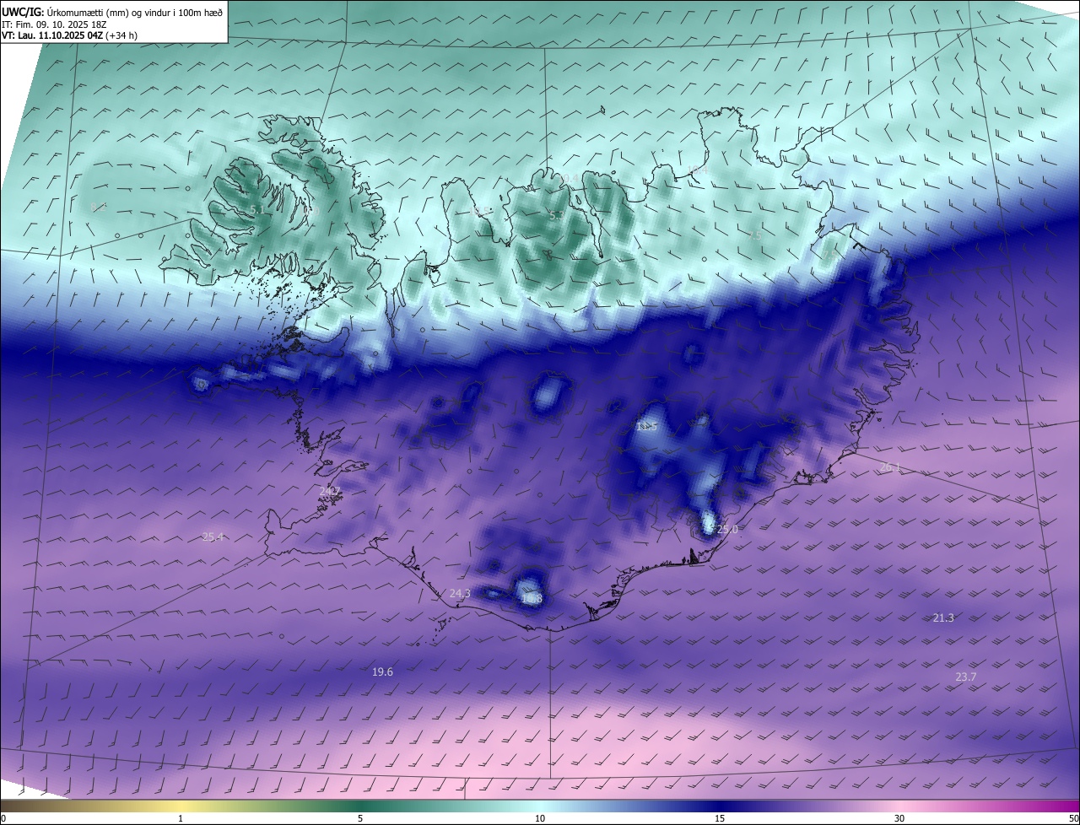The image size is (1080, 825).
Task: Click the 26.1 value label on the map
Action: [891, 467]
